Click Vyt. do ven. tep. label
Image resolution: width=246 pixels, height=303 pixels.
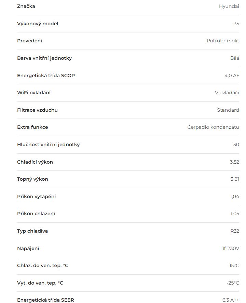click(x=40, y=283)
